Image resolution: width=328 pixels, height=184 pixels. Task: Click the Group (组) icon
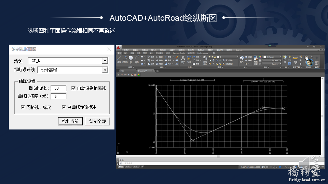point(285,59)
